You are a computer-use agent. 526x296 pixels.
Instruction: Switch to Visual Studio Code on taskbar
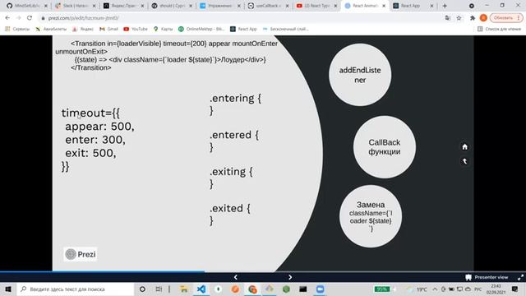201,289
